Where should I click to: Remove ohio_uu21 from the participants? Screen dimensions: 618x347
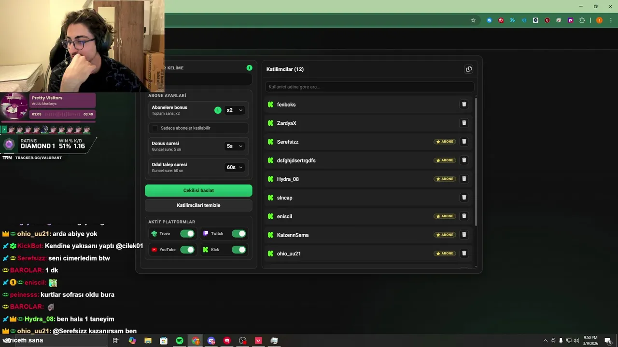tap(464, 254)
